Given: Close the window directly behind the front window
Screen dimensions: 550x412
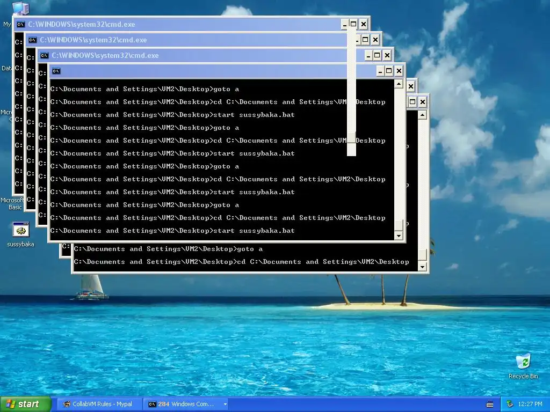Looking at the screenshot, I should (x=411, y=86).
